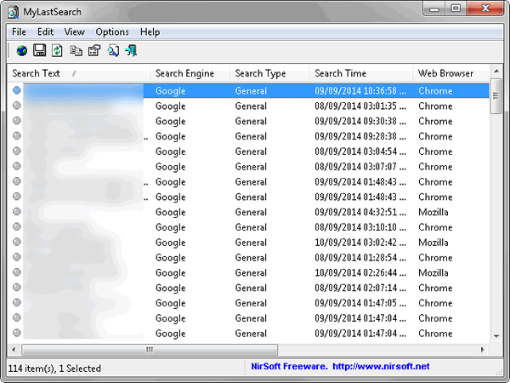Click the horizontal scrollbar thumb
The width and height of the screenshot is (510, 383).
(150, 350)
